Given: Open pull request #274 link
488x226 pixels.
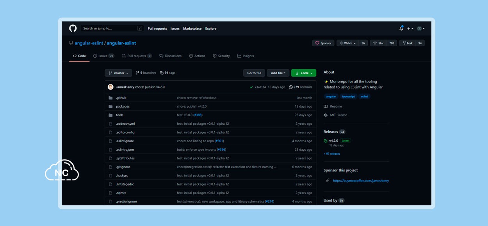Looking at the screenshot, I should pos(270,201).
